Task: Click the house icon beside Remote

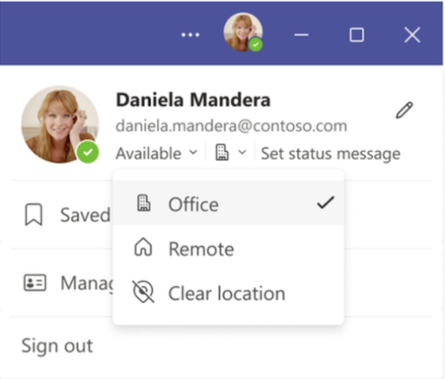Action: tap(143, 248)
